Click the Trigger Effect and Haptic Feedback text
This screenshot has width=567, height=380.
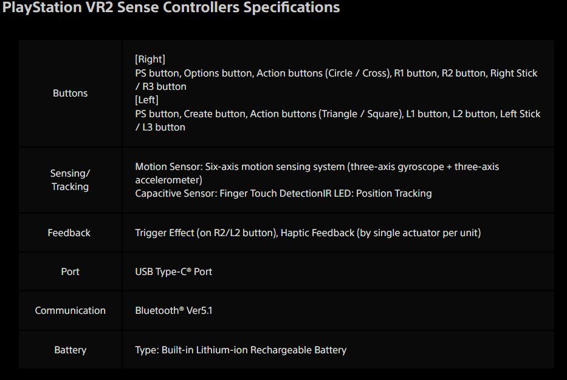[308, 233]
